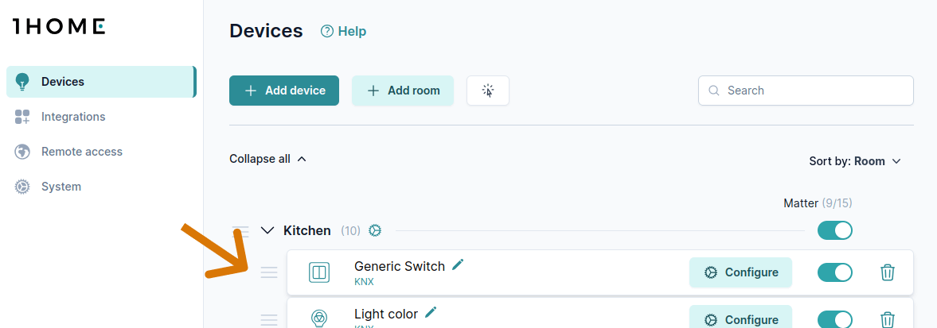The height and width of the screenshot is (328, 937).
Task: Click the identify cursor button
Action: pos(488,91)
